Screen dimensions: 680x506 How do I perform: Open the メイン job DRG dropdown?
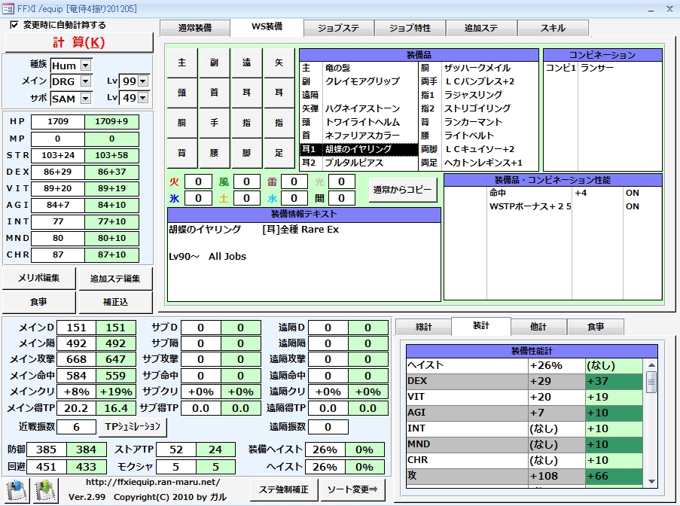pyautogui.click(x=86, y=81)
